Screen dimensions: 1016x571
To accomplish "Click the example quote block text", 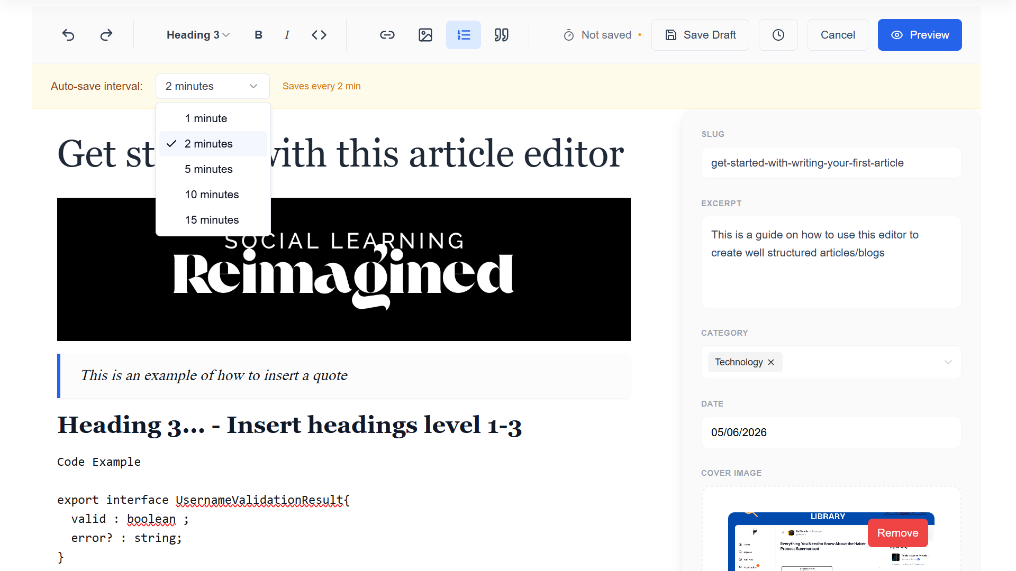I will click(x=214, y=375).
